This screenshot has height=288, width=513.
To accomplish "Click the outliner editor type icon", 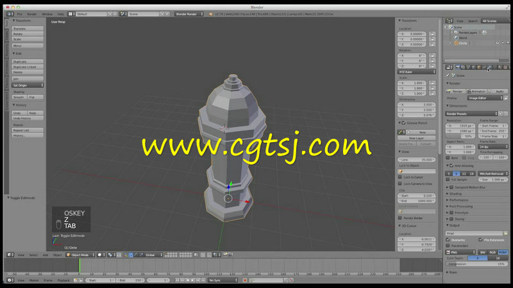I will [450, 21].
